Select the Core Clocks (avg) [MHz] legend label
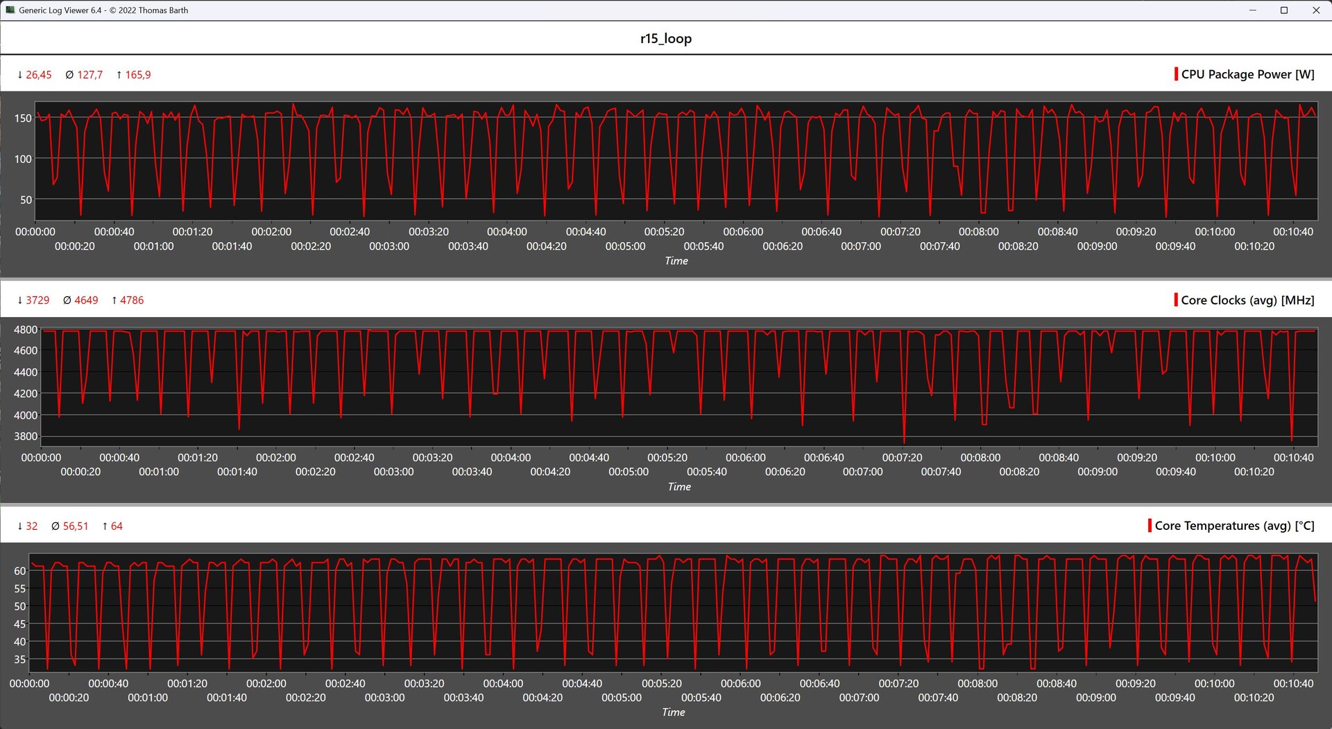 (x=1247, y=300)
